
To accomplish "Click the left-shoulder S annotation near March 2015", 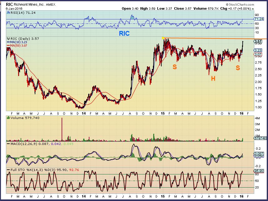I will 174,67.
